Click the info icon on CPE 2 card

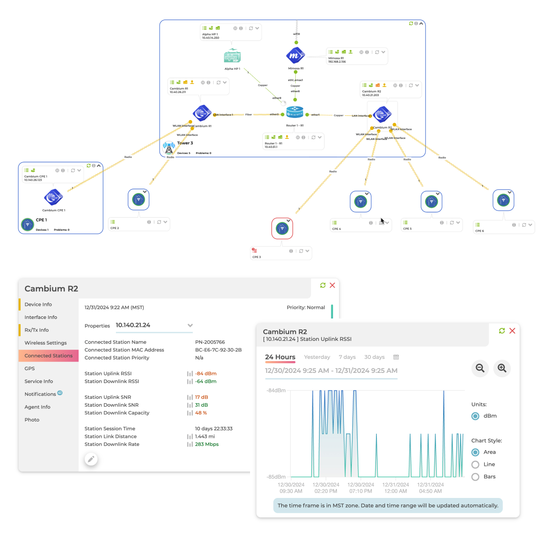149,222
